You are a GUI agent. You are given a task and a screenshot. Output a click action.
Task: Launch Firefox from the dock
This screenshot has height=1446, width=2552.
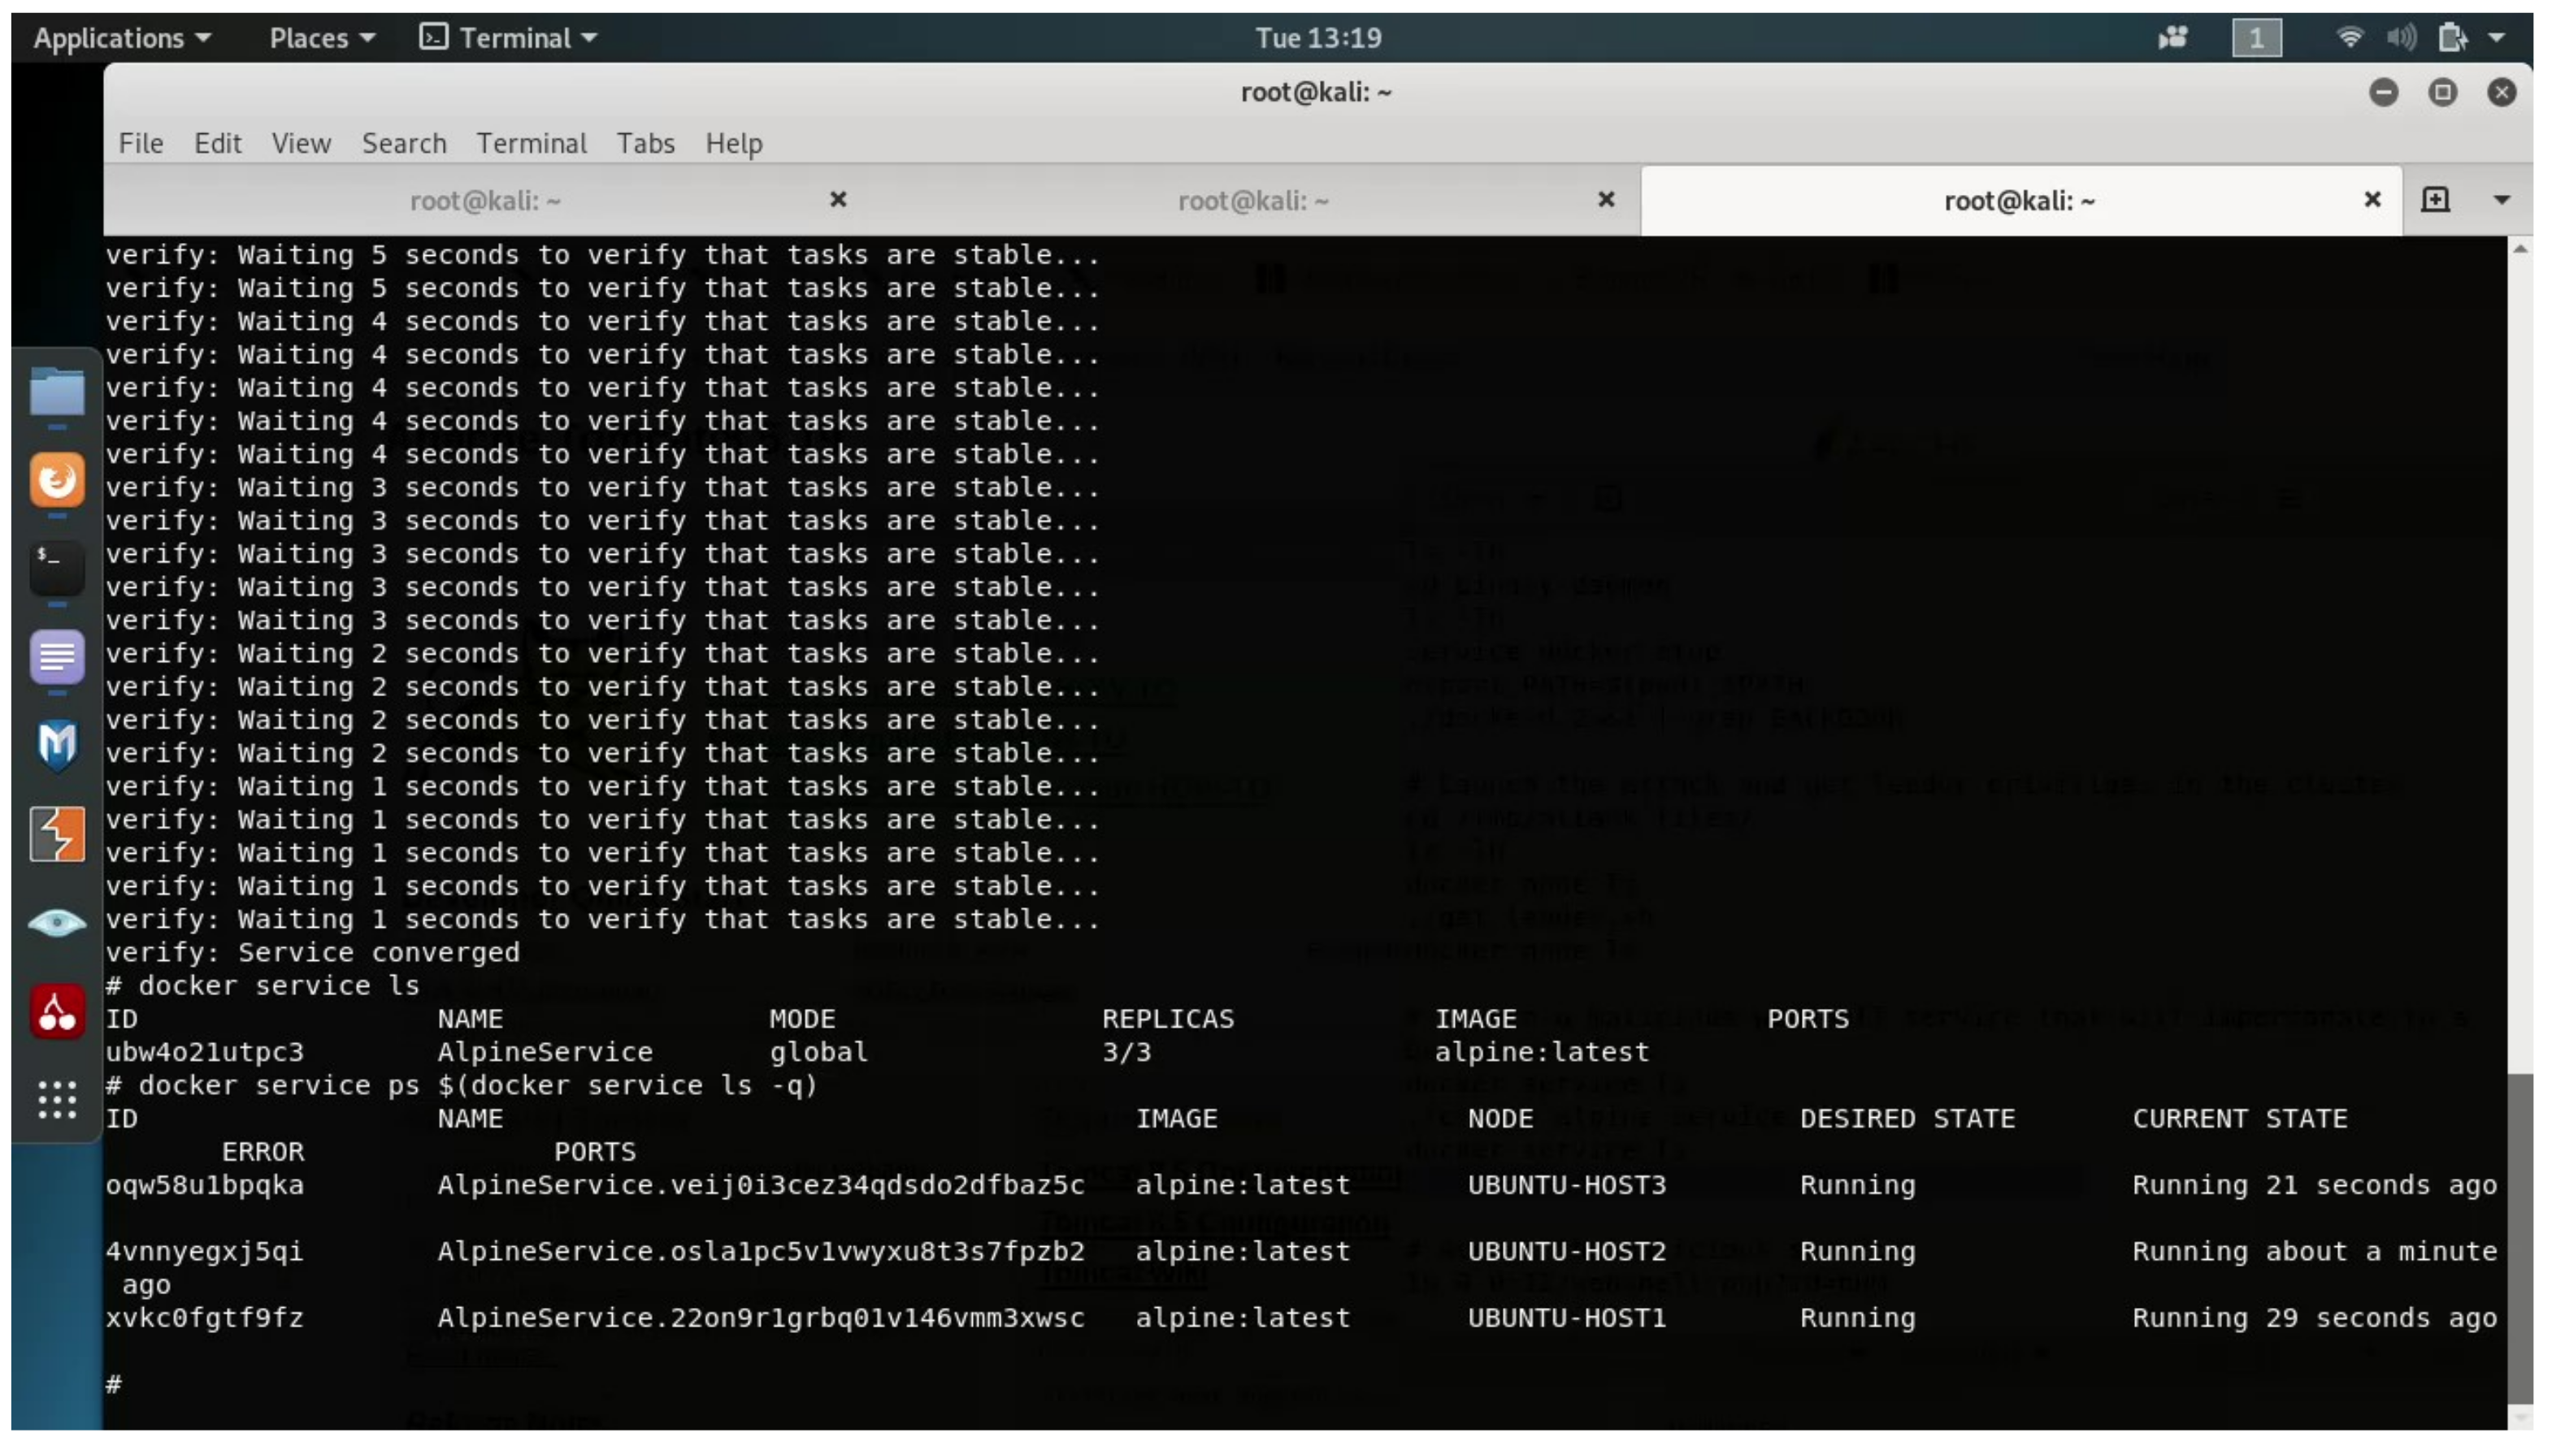point(57,481)
